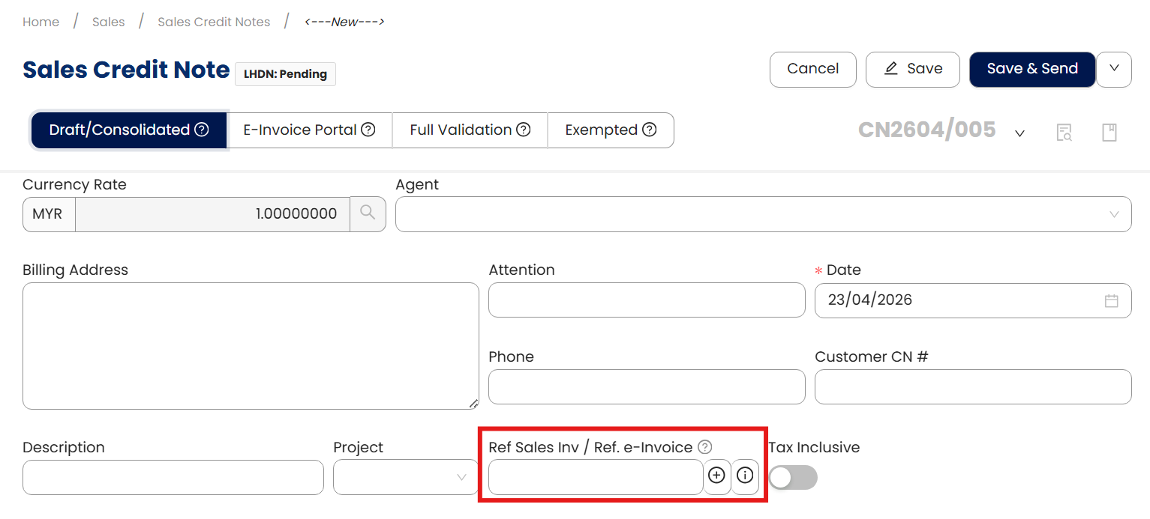
Task: Click the plus icon beside Ref Sales Inv field
Action: (717, 476)
